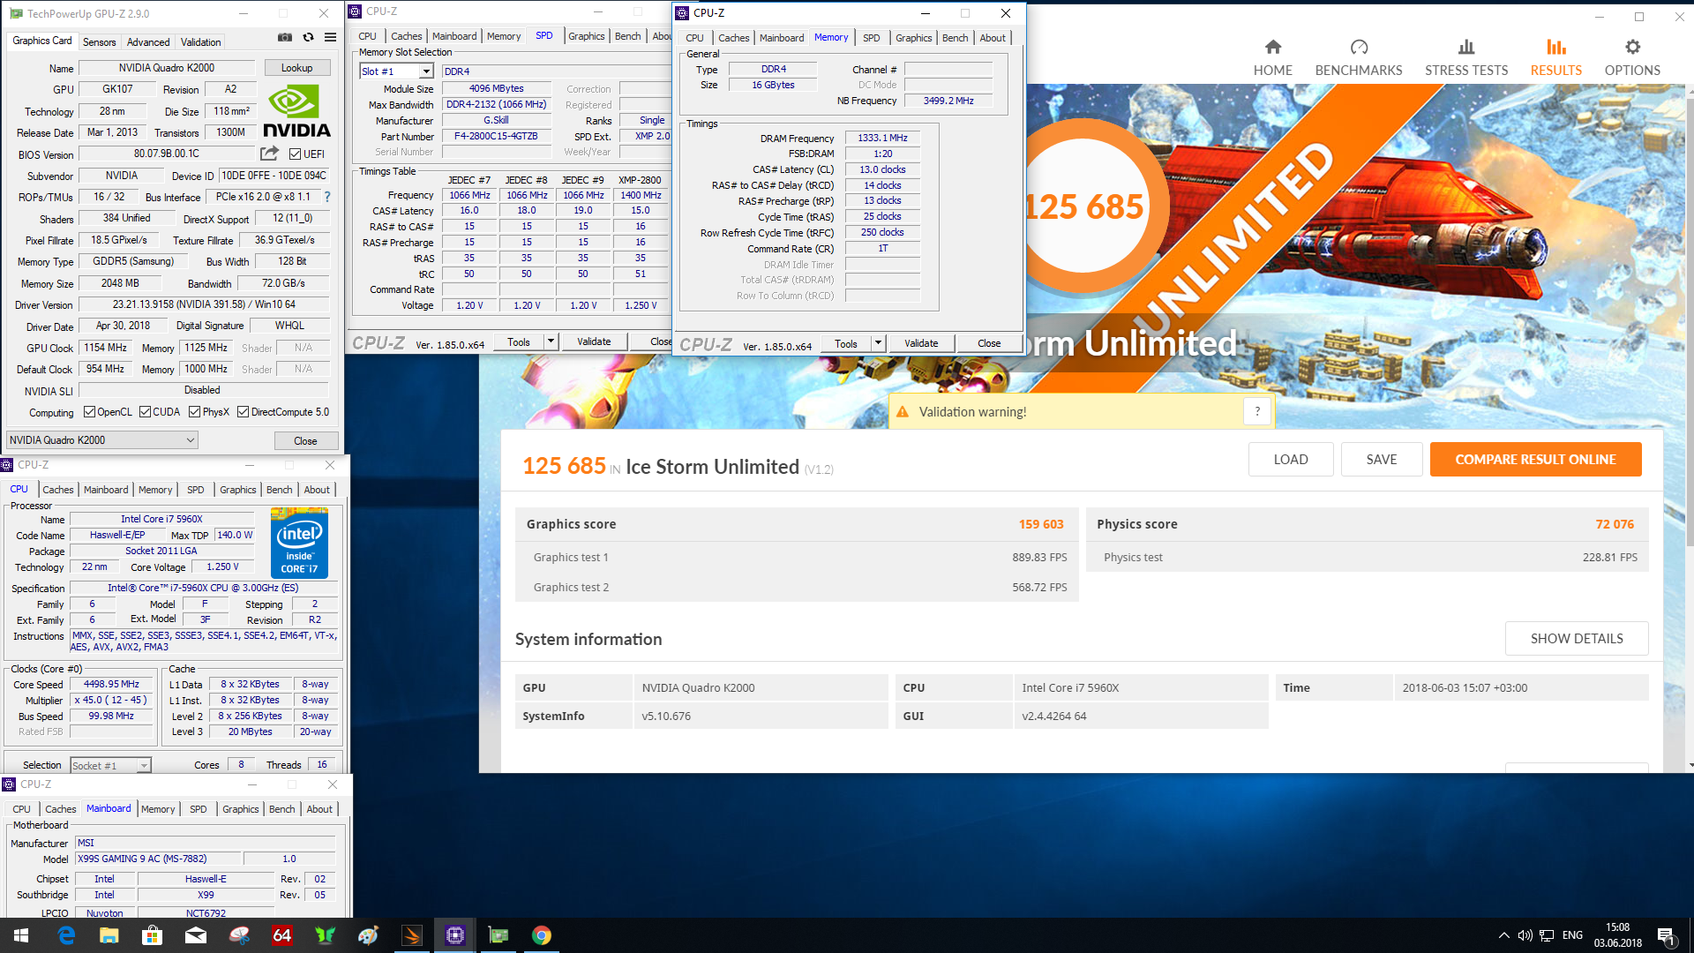Toggle the PhysX checkbox
1694x953 pixels.
pos(194,412)
